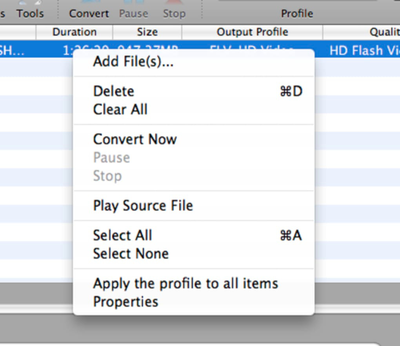Sort by the Output Profile column header
400x346 pixels.
(x=252, y=32)
